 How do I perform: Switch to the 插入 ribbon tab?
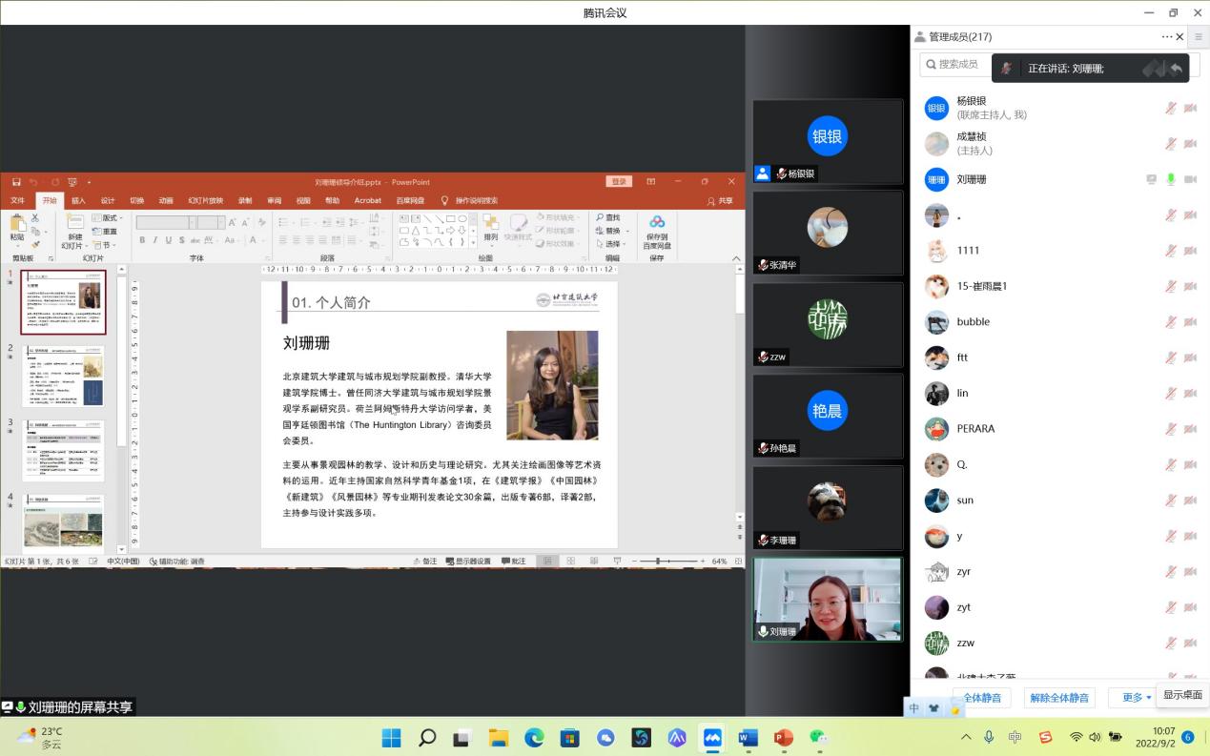coord(78,201)
